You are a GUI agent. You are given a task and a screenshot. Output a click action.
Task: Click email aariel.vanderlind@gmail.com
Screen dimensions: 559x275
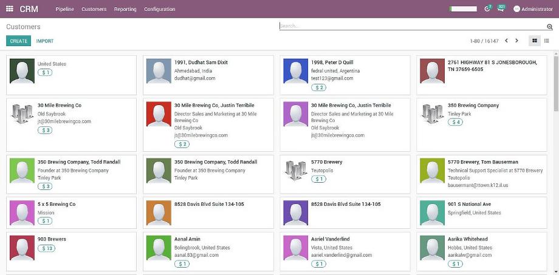[341, 255]
